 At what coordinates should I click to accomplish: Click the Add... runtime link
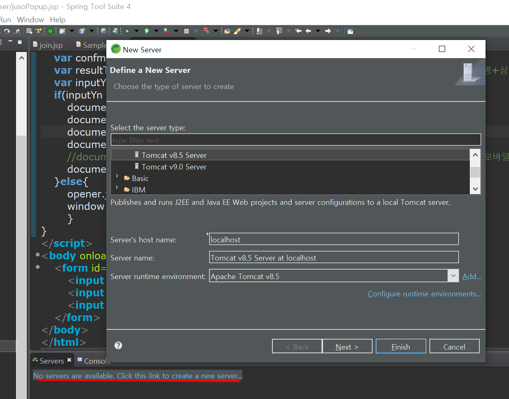click(x=471, y=276)
